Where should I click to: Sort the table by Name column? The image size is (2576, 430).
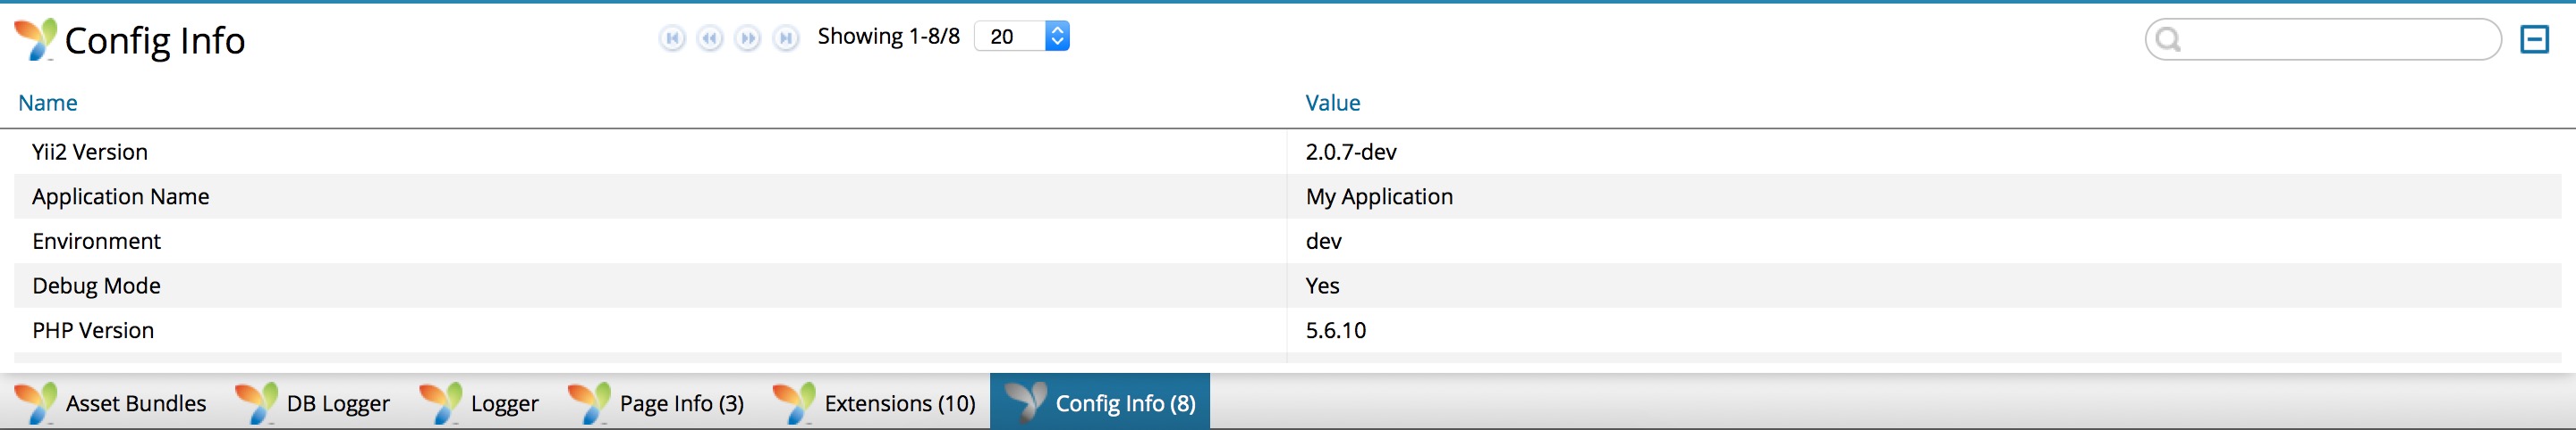pos(48,103)
